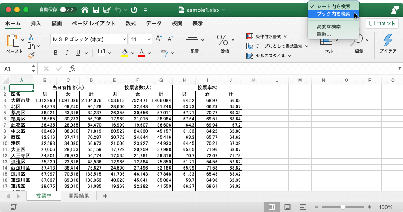Click the phonetic guide abc icon
The height and width of the screenshot is (212, 403).
(165, 53)
